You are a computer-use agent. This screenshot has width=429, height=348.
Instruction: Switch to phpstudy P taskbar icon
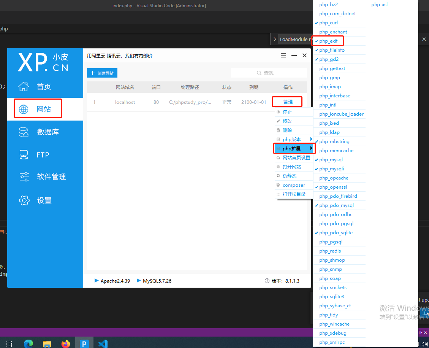click(x=84, y=343)
